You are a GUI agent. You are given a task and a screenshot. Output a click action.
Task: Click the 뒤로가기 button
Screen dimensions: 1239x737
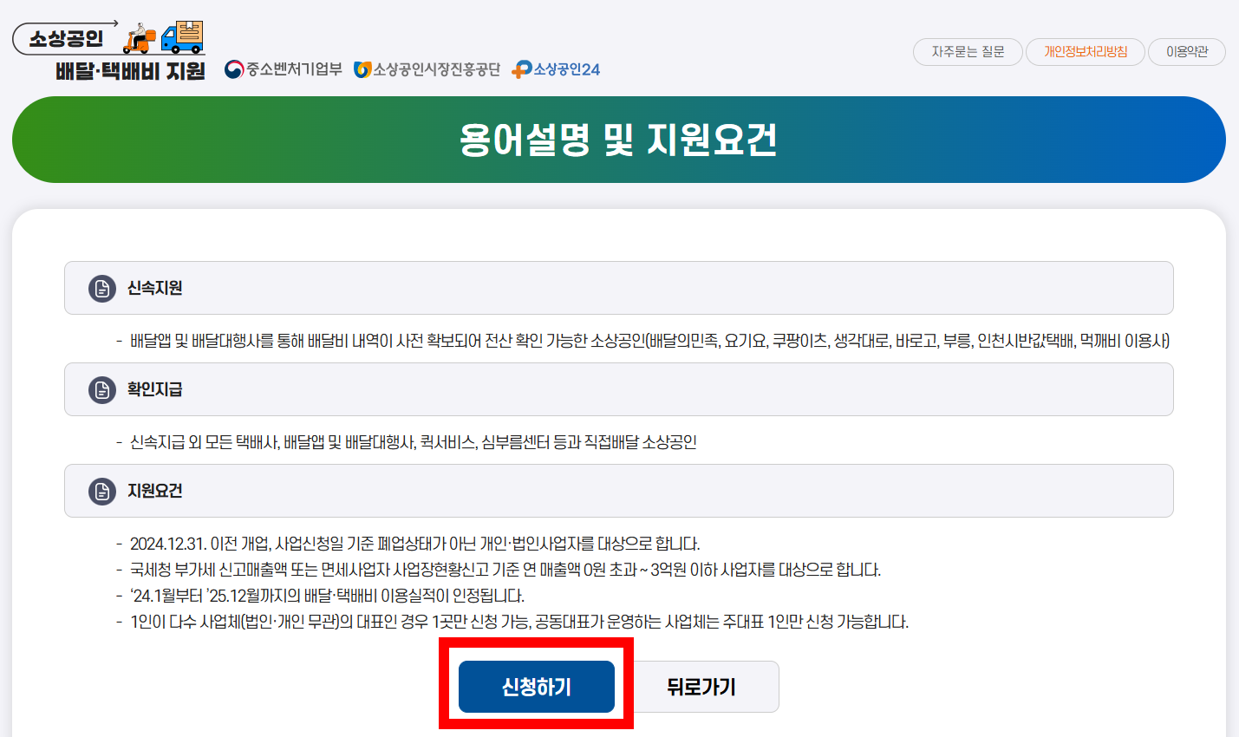click(701, 687)
